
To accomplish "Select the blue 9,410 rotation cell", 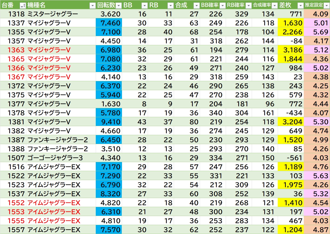I will (x=109, y=122).
